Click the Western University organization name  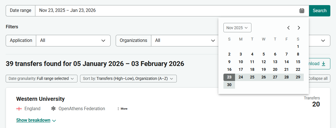(x=40, y=99)
